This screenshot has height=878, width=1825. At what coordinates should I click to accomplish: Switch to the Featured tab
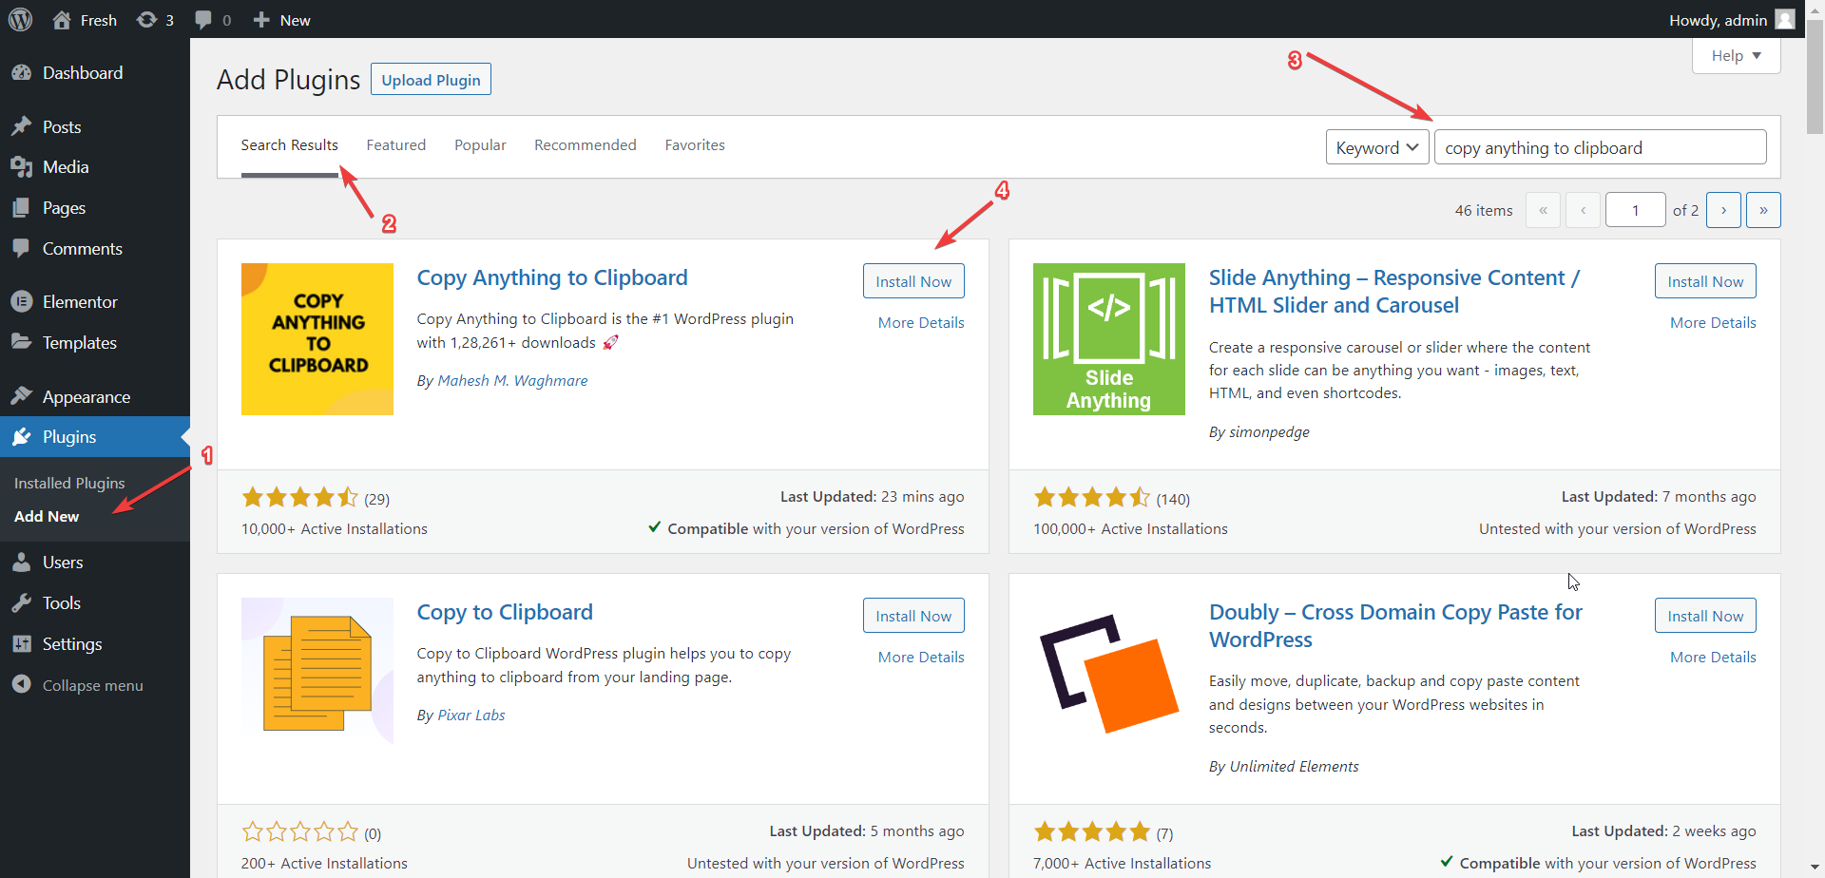click(x=396, y=145)
